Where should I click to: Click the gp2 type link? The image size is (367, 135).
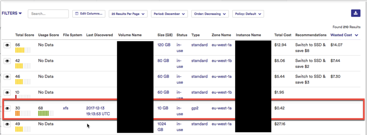(x=195, y=108)
